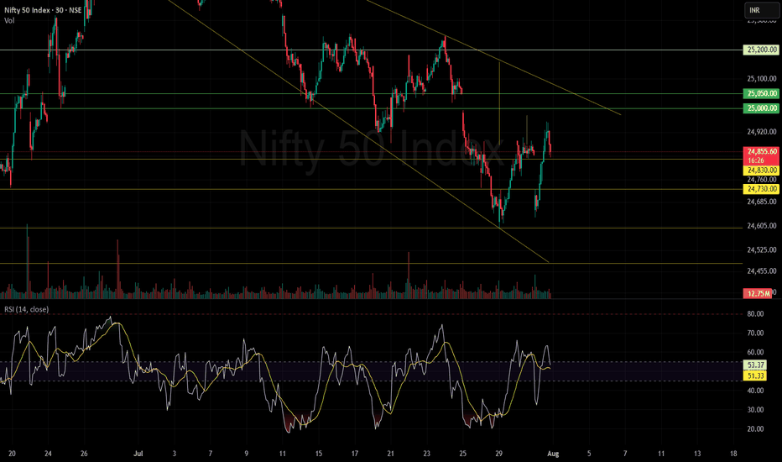The width and height of the screenshot is (782, 462).
Task: Click the INR currency button
Action: (761, 10)
